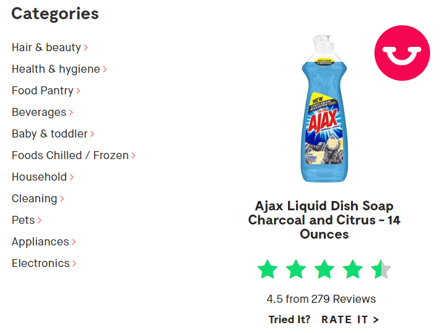Screen dimensions: 448x333
Task: Click the fourth green rating star
Action: coord(353,269)
